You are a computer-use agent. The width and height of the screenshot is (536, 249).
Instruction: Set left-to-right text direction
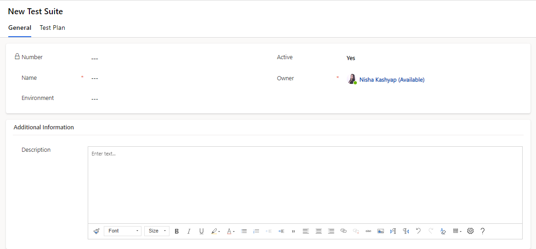(x=393, y=231)
